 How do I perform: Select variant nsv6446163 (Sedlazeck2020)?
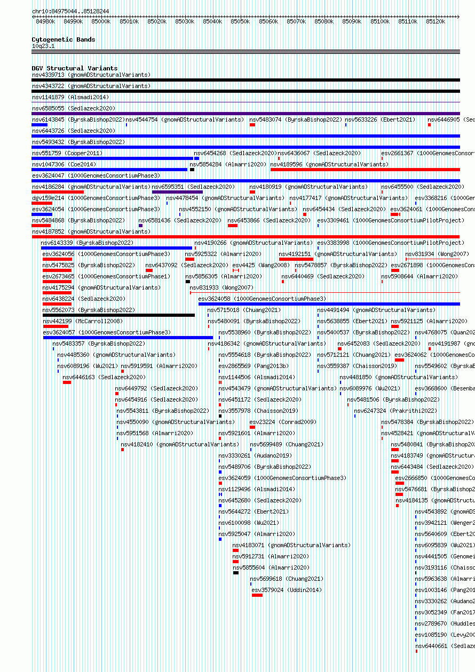click(104, 377)
